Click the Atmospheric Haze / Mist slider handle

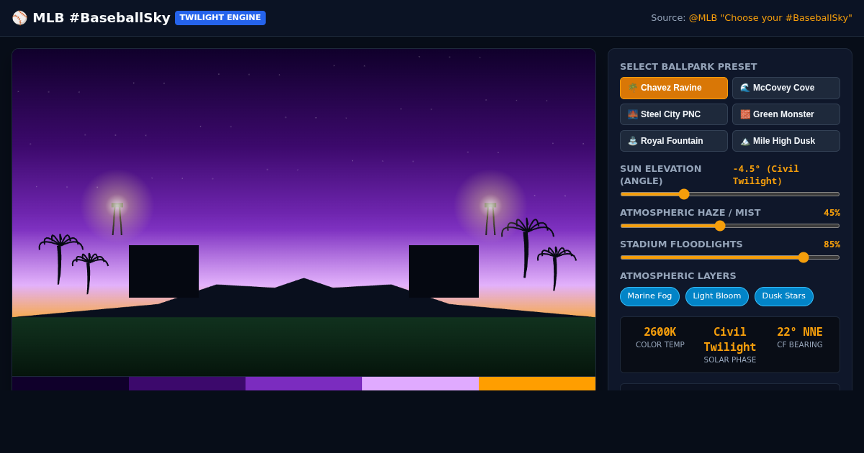(x=720, y=226)
